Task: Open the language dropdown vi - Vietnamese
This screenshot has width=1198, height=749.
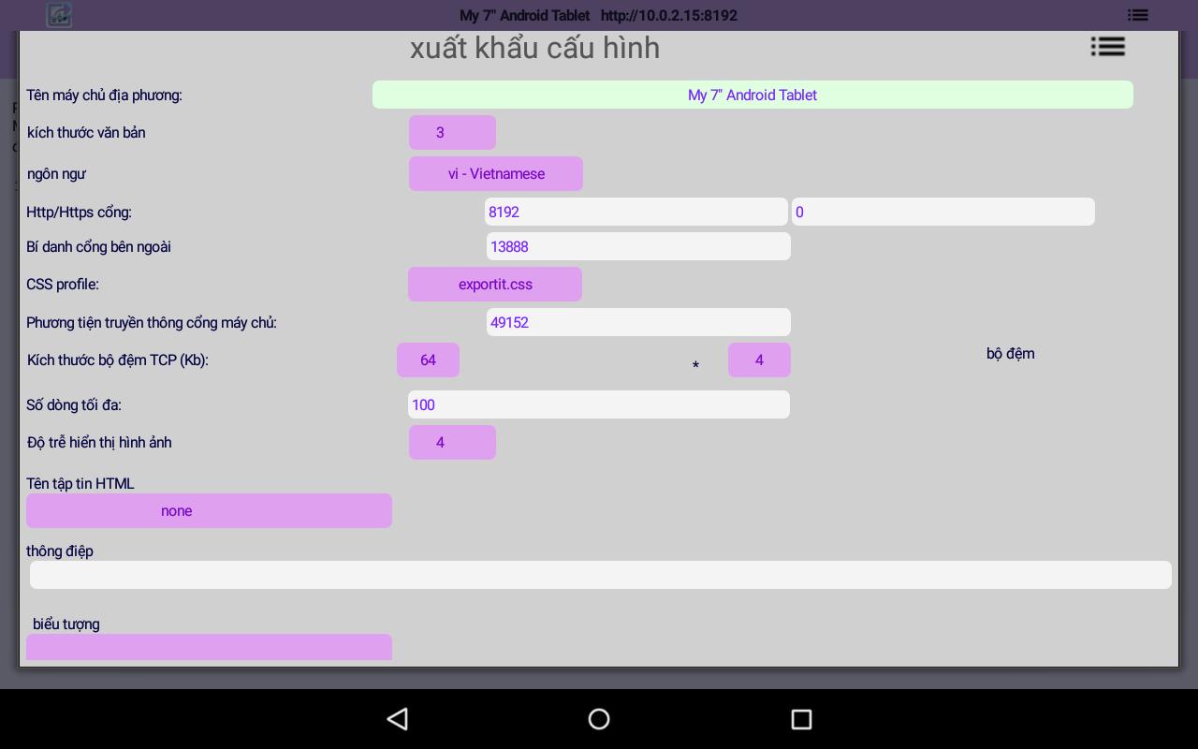Action: pyautogui.click(x=496, y=173)
